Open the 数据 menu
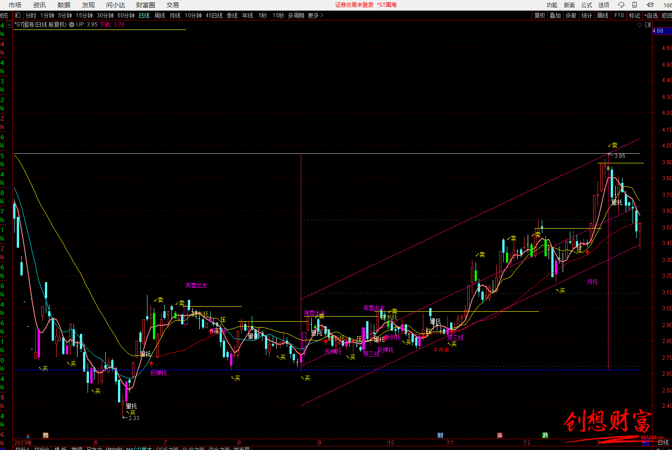This screenshot has height=450, width=672. (x=64, y=5)
